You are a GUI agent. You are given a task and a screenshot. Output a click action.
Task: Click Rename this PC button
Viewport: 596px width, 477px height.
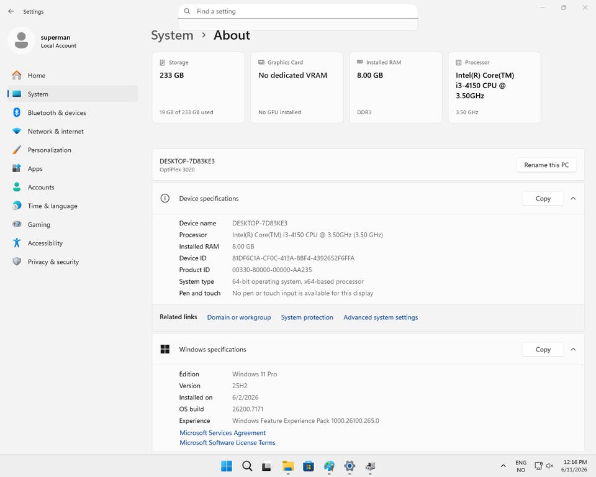point(546,165)
